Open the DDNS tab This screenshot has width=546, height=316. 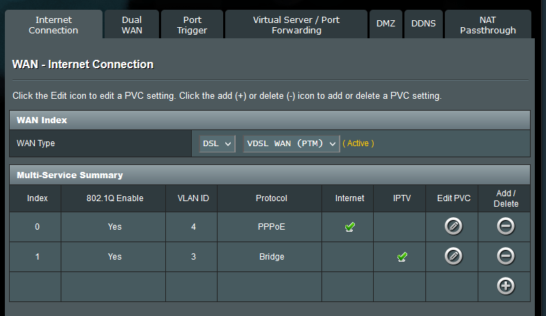click(x=423, y=24)
